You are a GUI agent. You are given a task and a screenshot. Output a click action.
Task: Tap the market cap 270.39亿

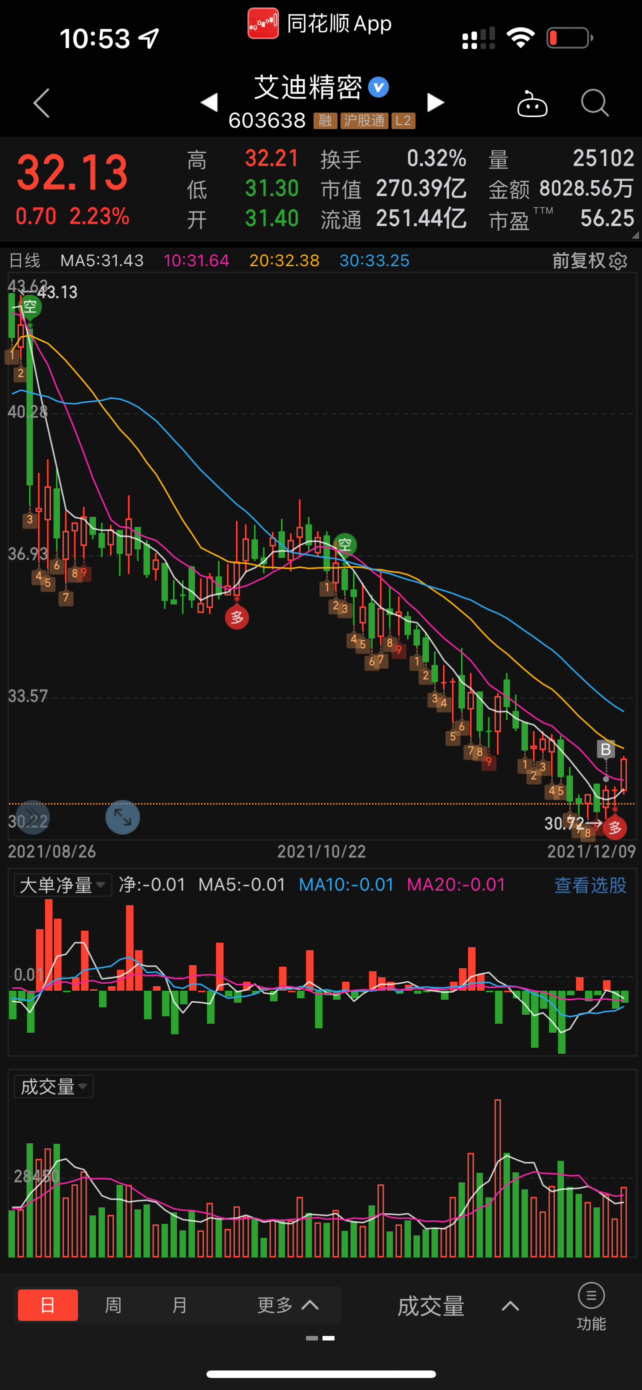pos(421,189)
